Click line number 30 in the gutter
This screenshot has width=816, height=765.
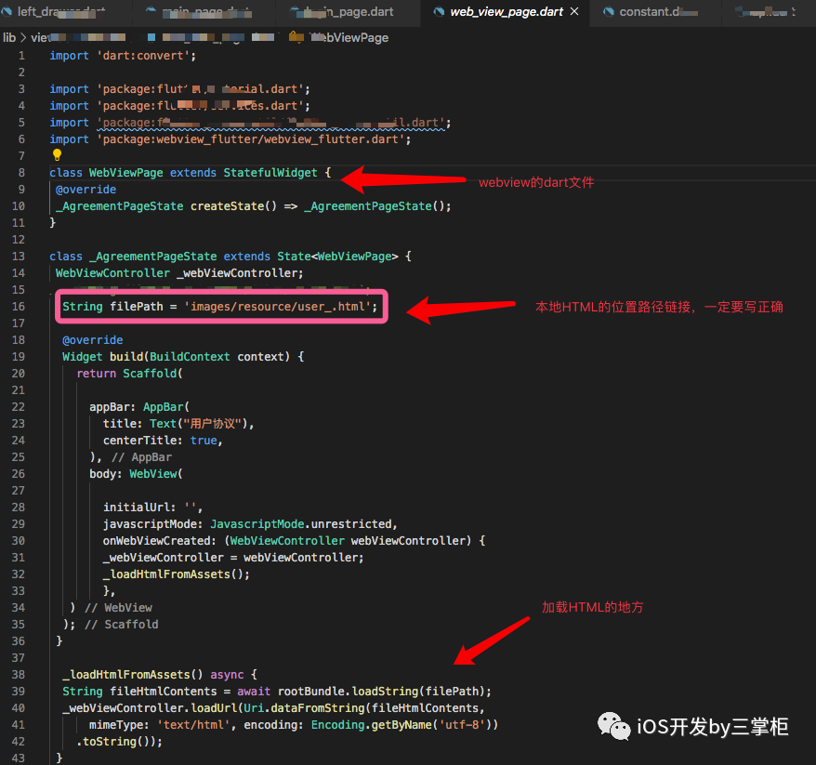coord(19,541)
